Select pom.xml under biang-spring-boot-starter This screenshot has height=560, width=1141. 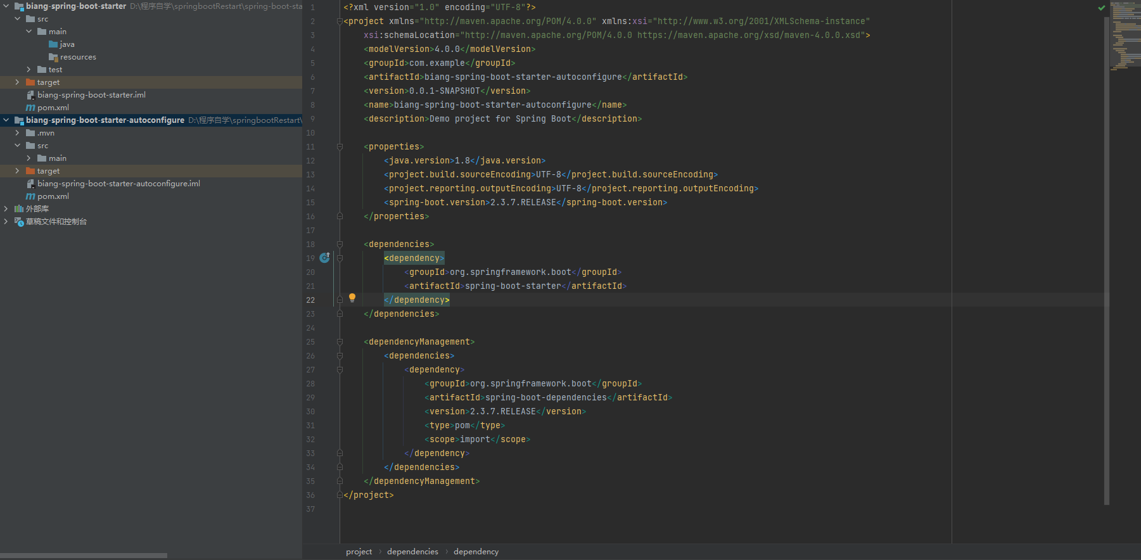[53, 108]
